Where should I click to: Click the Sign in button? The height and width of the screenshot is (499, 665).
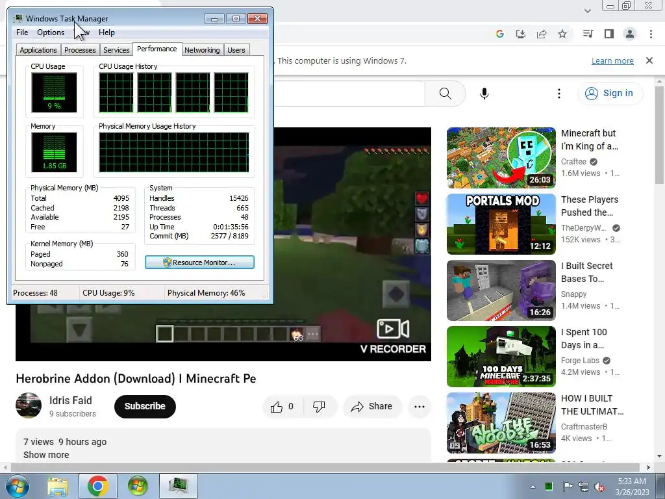coord(610,94)
